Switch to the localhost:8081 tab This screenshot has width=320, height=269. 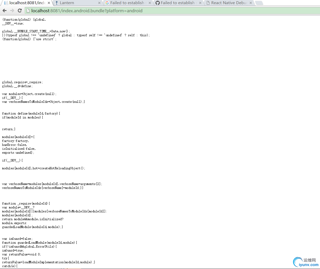27,3
